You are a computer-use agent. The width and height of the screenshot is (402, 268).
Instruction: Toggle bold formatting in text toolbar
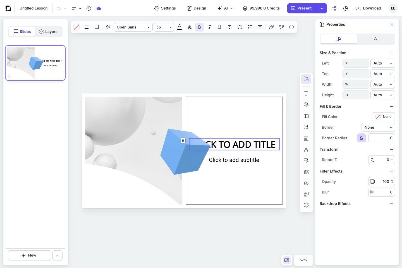(199, 27)
